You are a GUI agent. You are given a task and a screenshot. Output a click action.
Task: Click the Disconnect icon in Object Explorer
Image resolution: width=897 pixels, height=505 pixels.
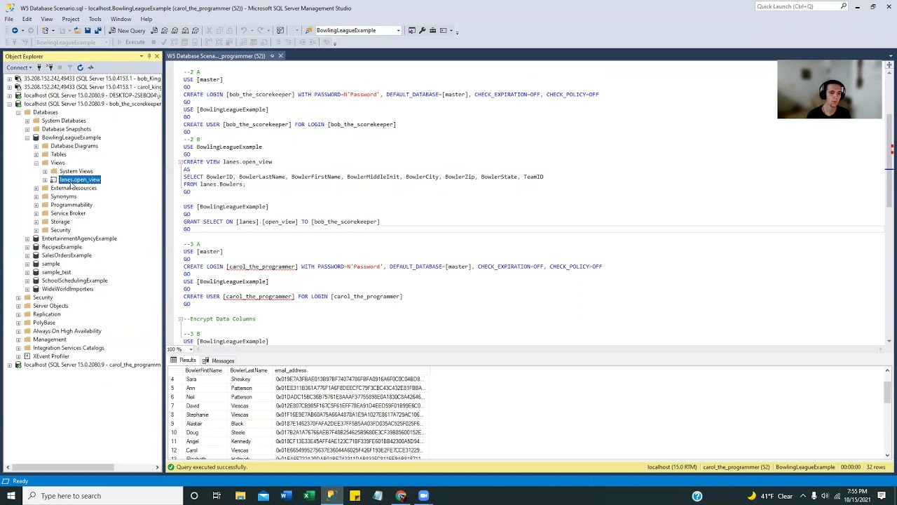50,68
